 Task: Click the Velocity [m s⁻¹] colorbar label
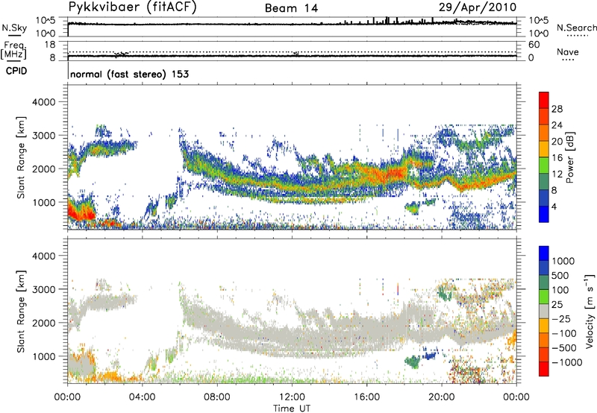point(590,310)
